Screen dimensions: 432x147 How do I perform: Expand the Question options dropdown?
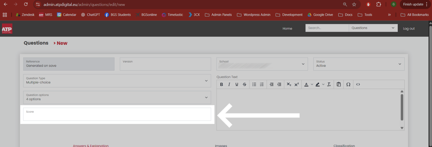point(117,97)
